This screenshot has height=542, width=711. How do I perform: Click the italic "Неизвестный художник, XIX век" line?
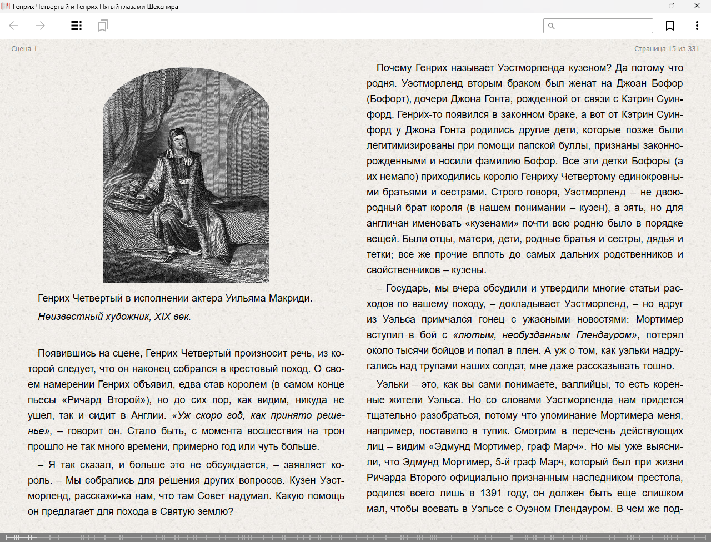(x=114, y=317)
